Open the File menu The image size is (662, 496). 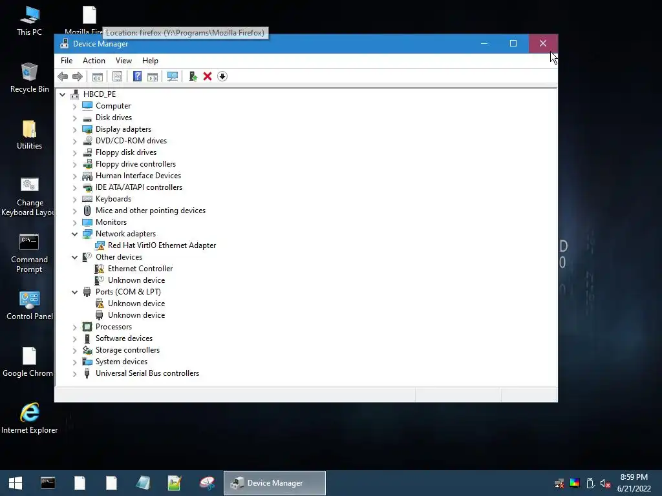[x=67, y=61]
